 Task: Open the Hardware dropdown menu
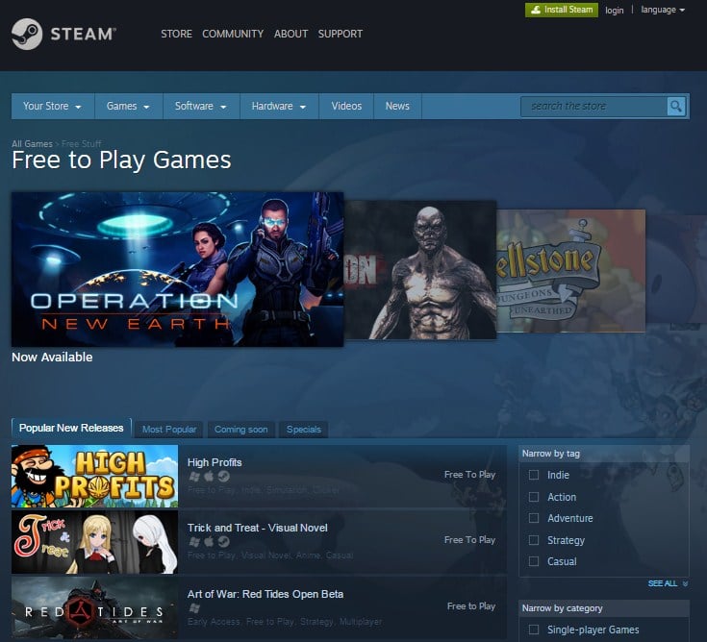coord(279,107)
